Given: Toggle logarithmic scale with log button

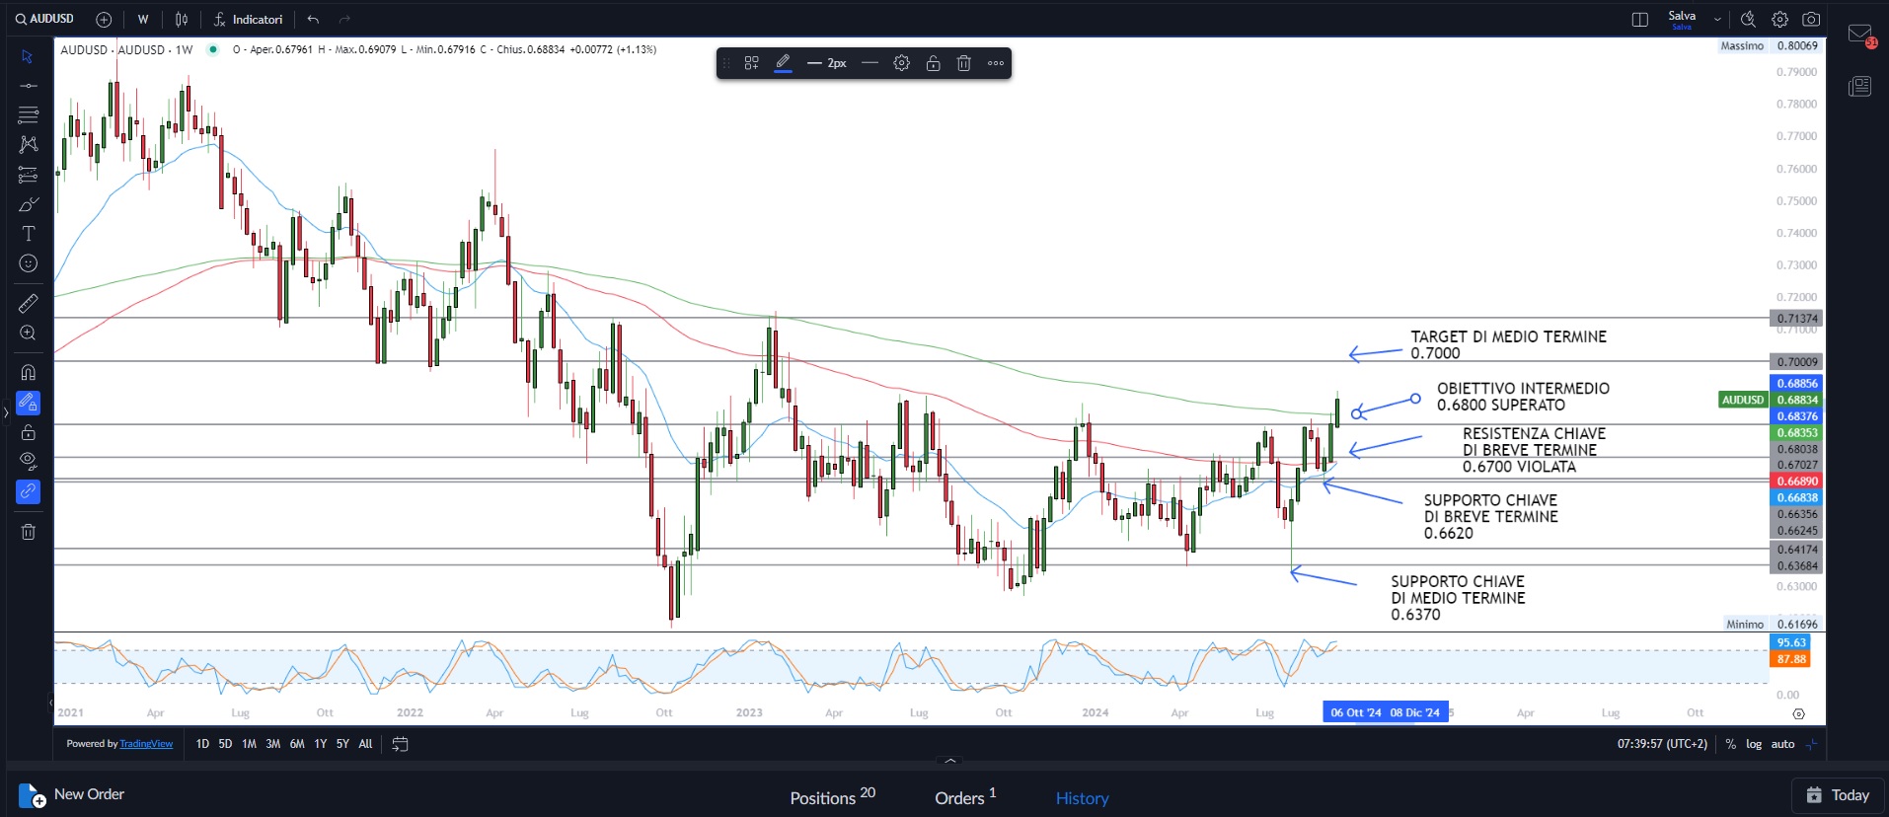Looking at the screenshot, I should 1754,744.
